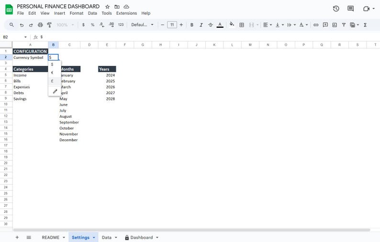Toggle bold formatting
The image size is (380, 242).
(192, 25)
